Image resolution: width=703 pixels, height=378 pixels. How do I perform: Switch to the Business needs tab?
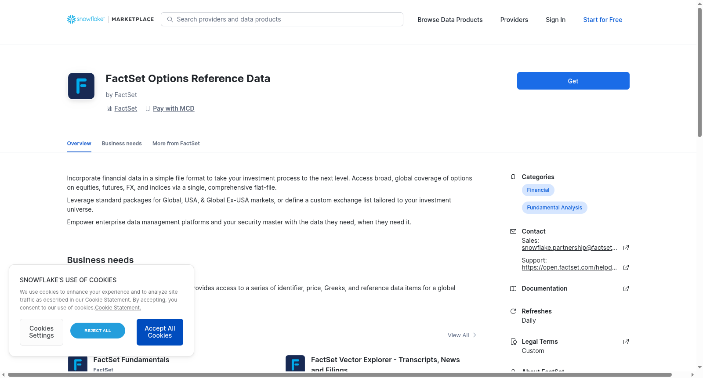coord(122,144)
